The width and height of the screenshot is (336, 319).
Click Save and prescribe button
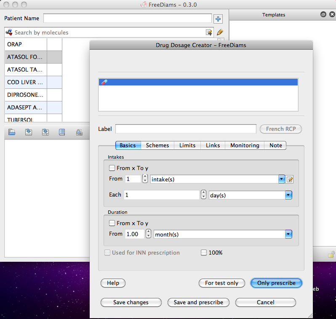click(198, 302)
